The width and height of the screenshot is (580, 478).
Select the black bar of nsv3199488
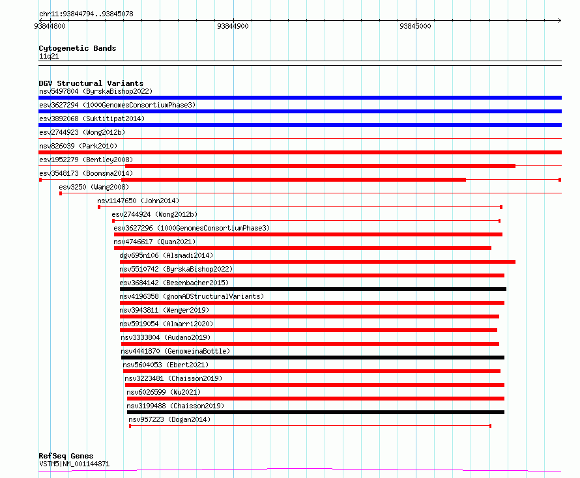[x=315, y=412]
